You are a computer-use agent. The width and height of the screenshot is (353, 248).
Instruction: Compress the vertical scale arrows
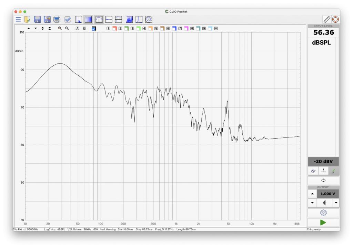click(x=50, y=28)
